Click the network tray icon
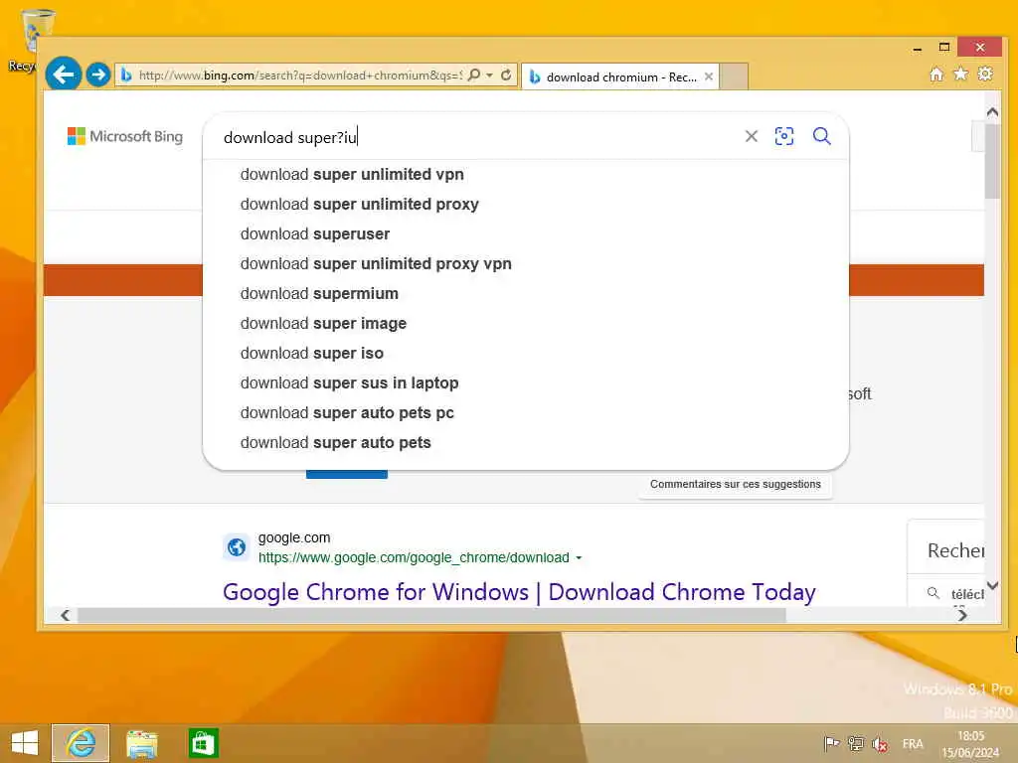Viewport: 1018px width, 763px height. tap(856, 743)
